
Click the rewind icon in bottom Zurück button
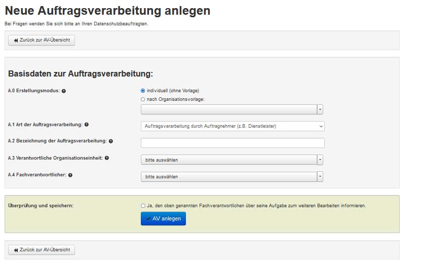point(16,250)
